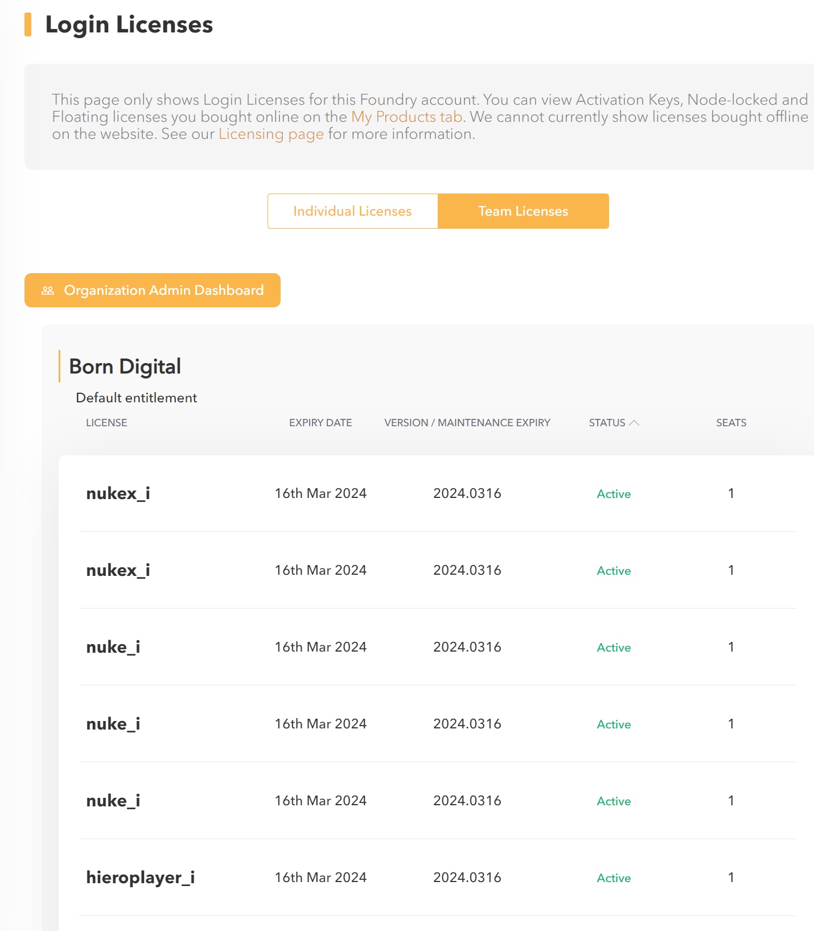The width and height of the screenshot is (814, 931).
Task: Select the second nukex_i license entry
Action: (438, 570)
